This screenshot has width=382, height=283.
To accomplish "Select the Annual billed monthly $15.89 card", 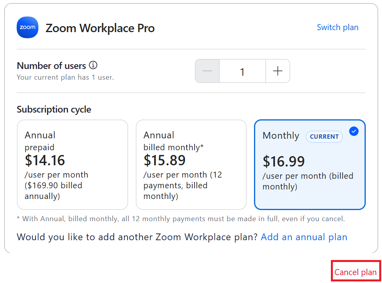I will [191, 164].
